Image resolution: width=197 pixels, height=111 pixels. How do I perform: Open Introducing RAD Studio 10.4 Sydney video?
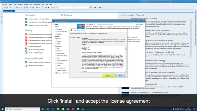pyautogui.click(x=144, y=18)
